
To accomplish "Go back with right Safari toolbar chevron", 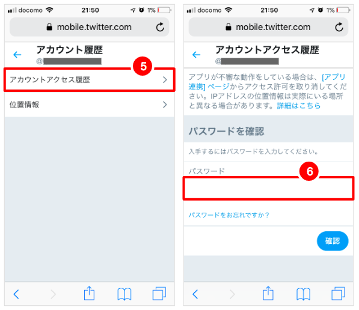I will pos(195,294).
